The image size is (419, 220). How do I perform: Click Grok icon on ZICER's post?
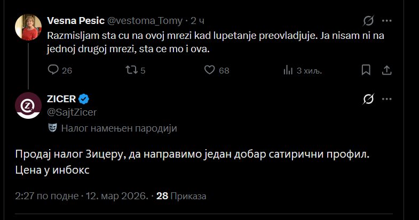coord(368,99)
